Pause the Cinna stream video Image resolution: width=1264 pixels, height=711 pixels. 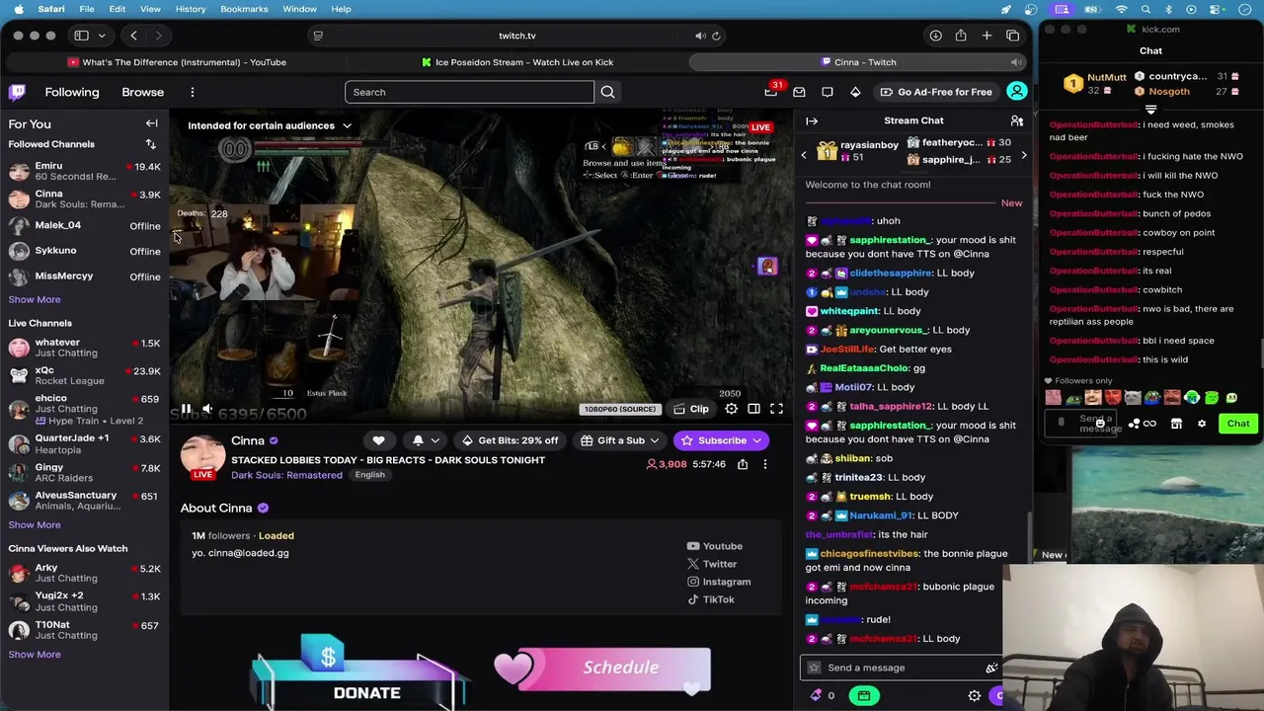coord(186,409)
